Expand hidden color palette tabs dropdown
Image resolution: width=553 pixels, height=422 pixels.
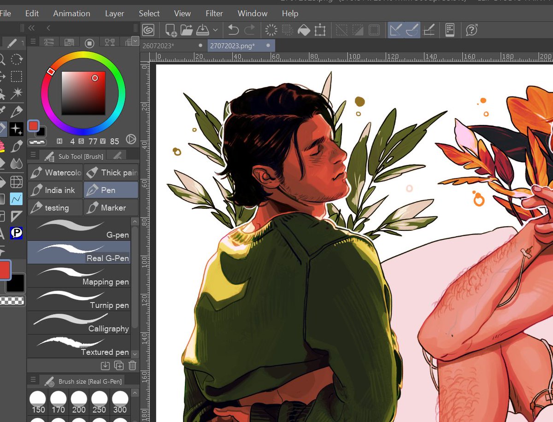tap(135, 41)
